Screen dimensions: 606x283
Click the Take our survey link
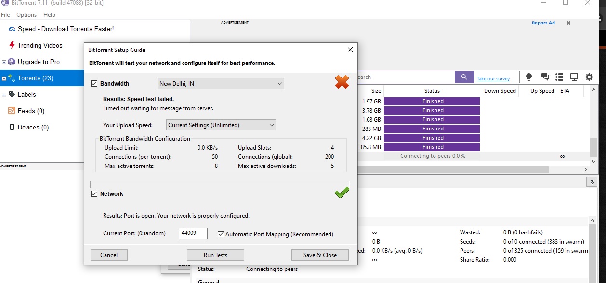493,79
